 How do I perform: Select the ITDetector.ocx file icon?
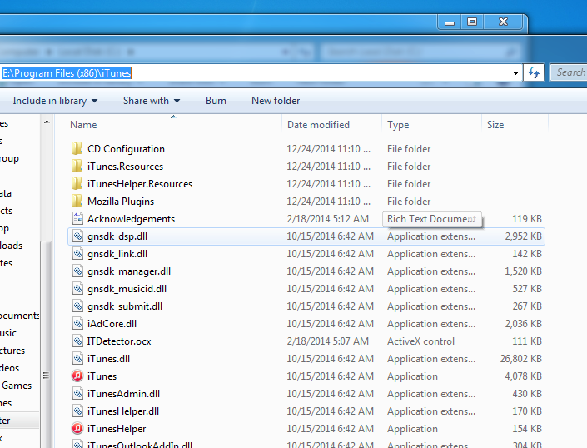[x=77, y=341]
